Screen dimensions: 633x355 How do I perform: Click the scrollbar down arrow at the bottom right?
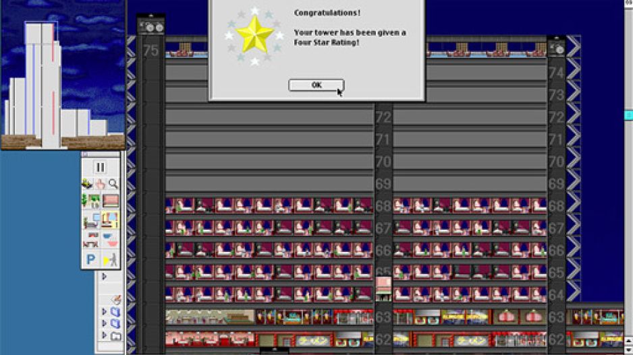pos(628,350)
